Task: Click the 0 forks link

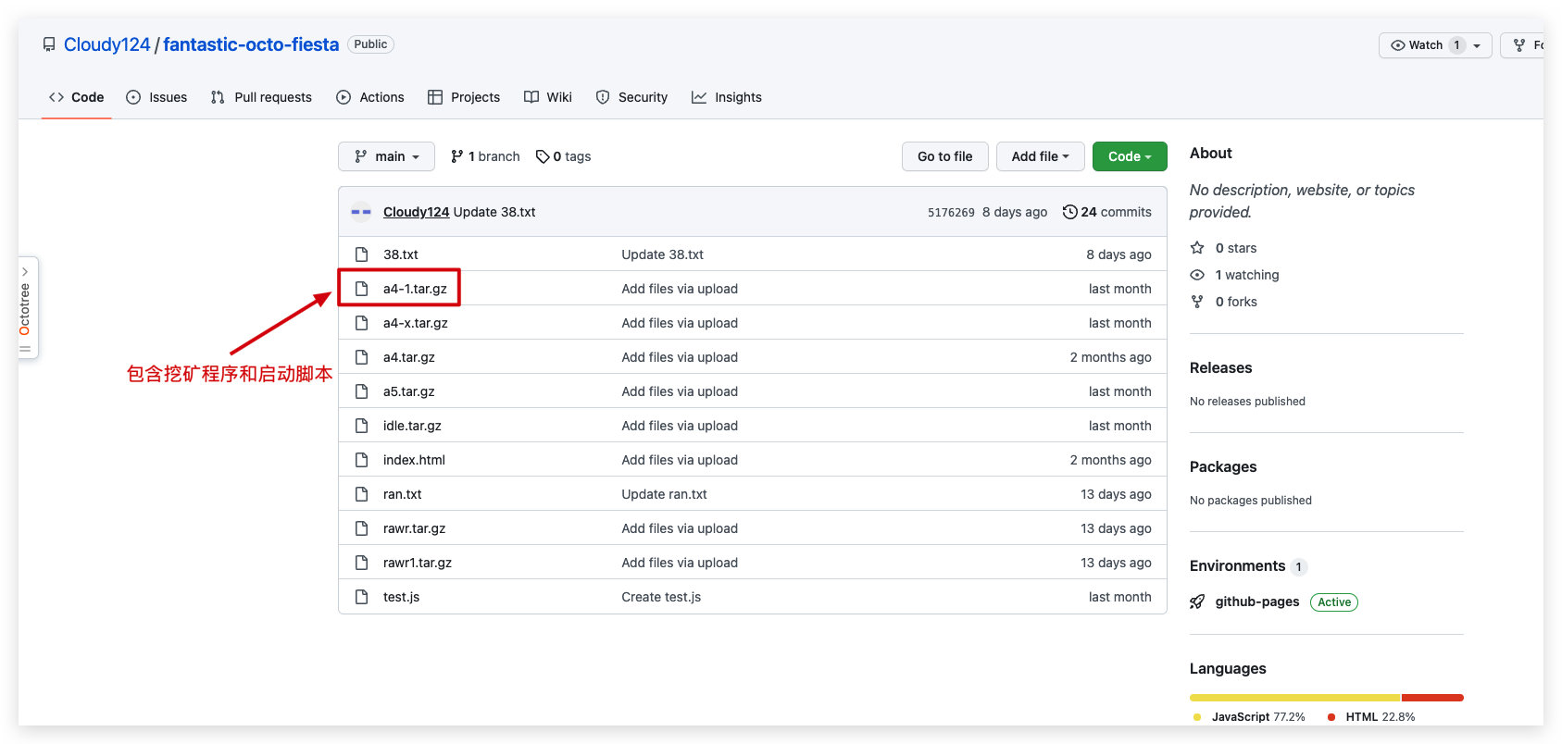Action: [x=1224, y=302]
